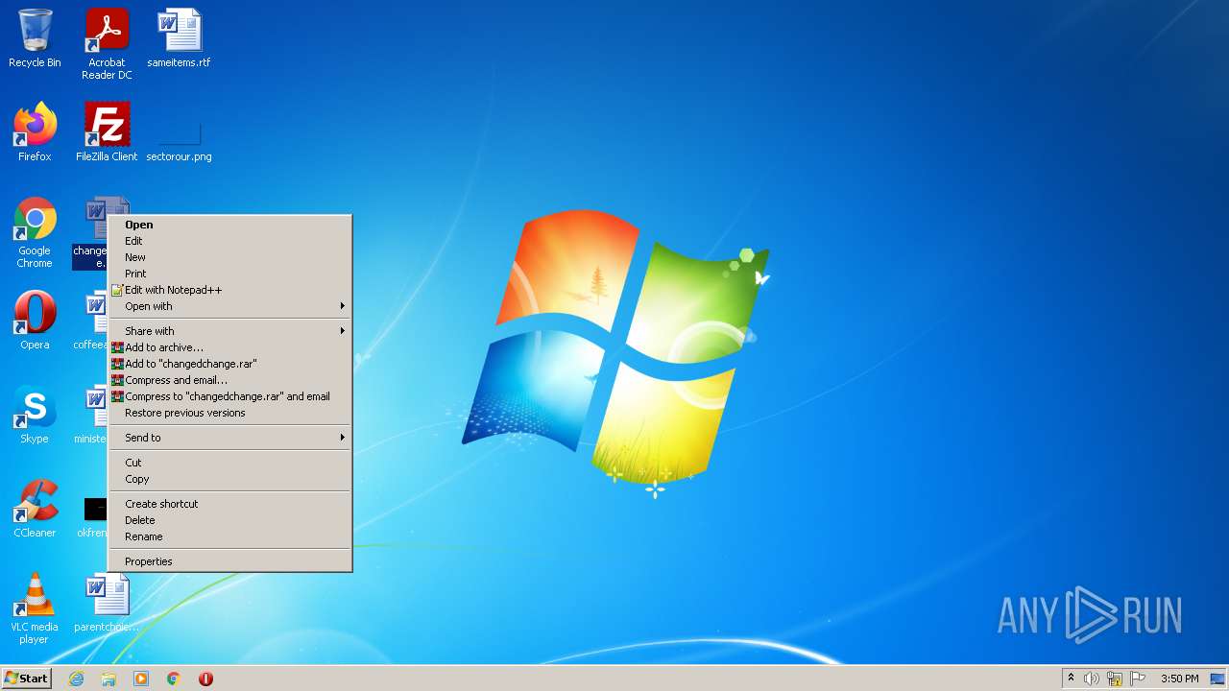Show hidden tray icons arrow

(x=1071, y=679)
